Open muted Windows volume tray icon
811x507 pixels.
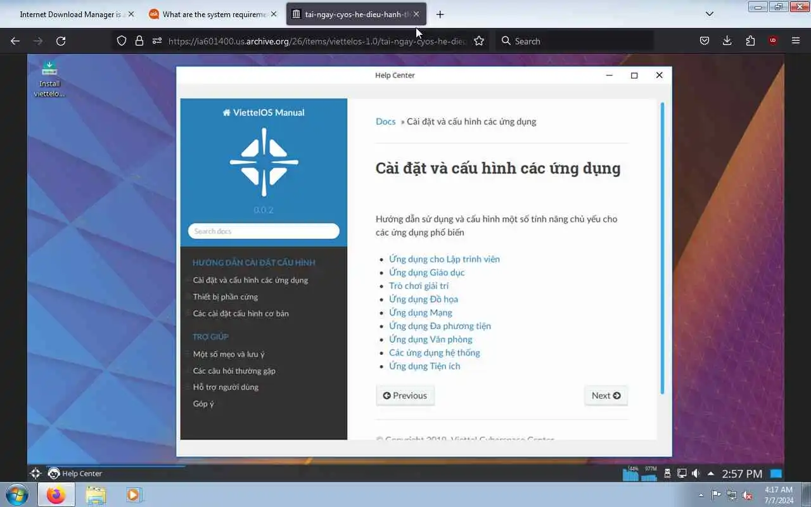click(x=747, y=495)
